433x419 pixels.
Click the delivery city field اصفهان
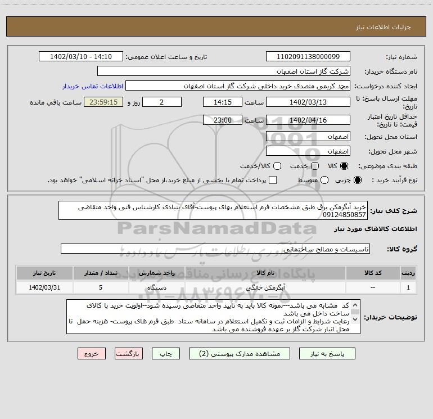[308, 151]
